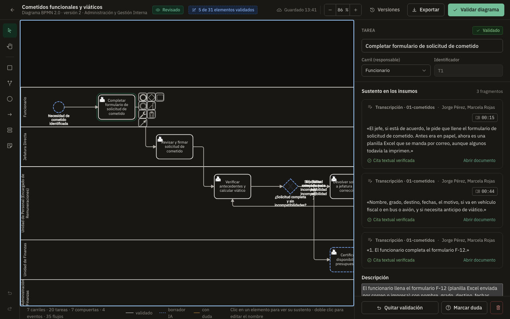Click the Descripción text area

[x=432, y=290]
